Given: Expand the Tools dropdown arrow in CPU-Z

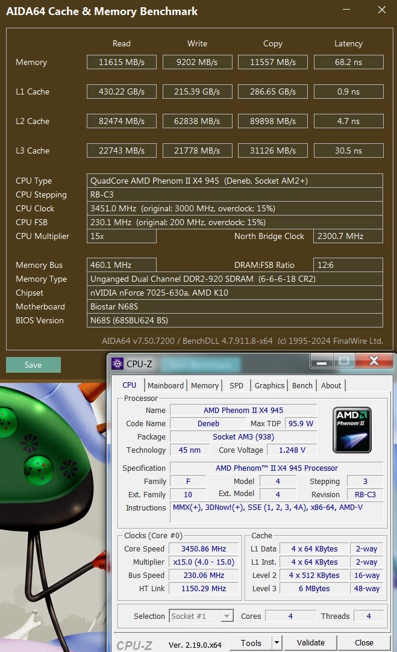Looking at the screenshot, I should [x=277, y=643].
